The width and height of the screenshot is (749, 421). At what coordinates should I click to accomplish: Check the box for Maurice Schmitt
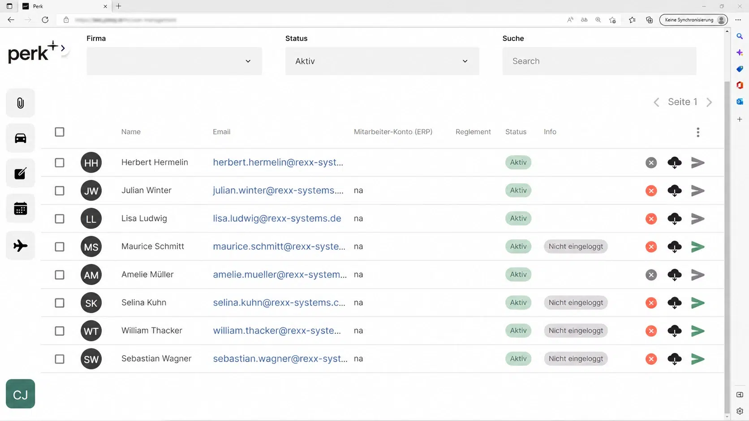click(x=60, y=247)
